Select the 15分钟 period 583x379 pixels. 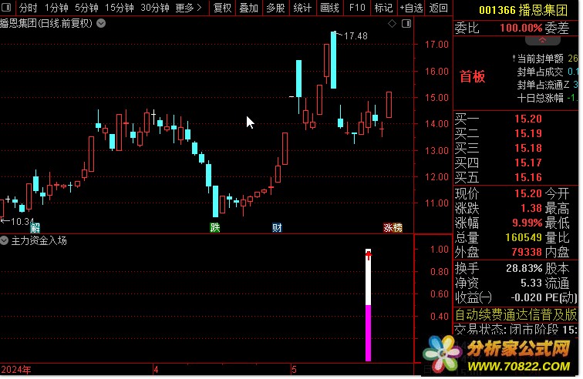119,8
